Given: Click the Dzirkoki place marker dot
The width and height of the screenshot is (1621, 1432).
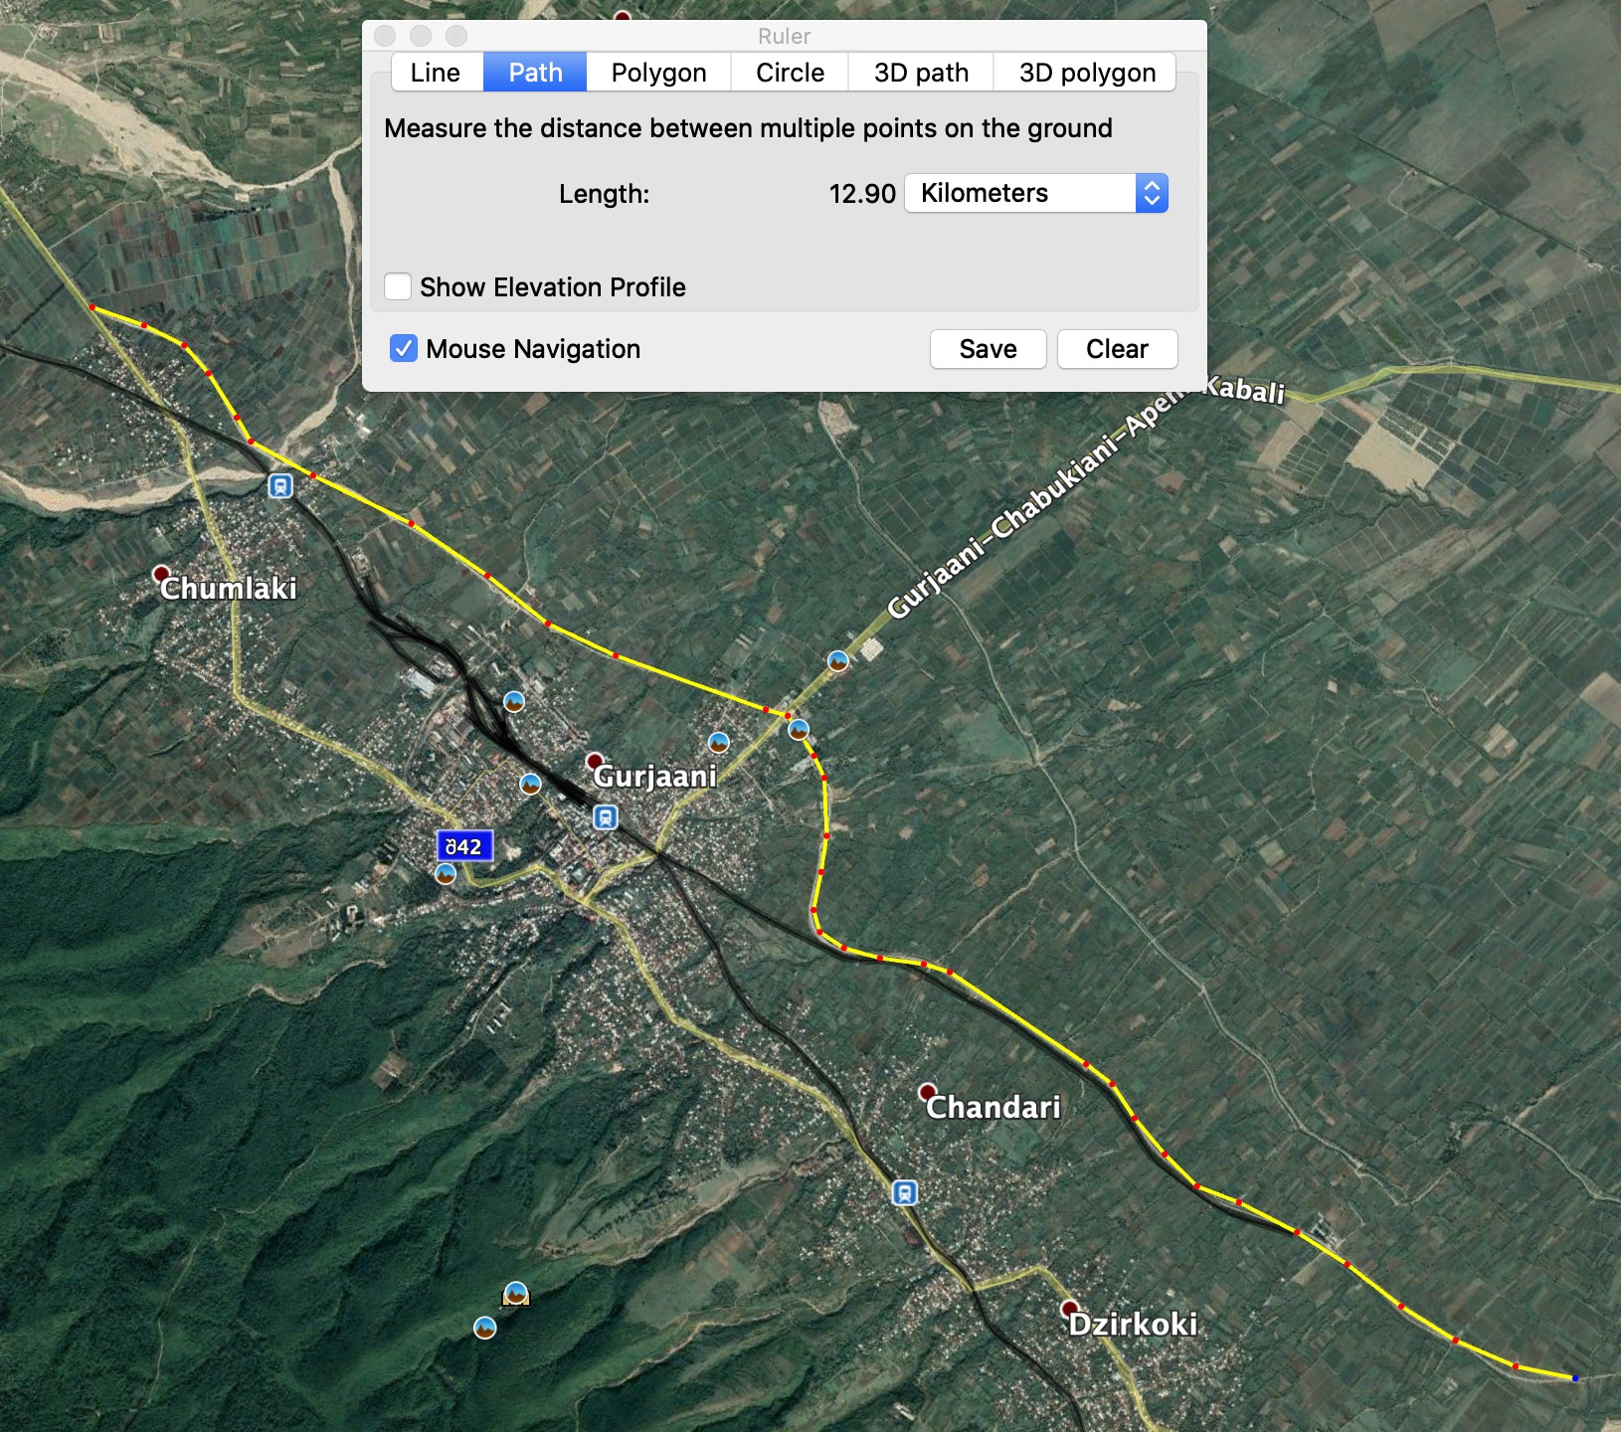Looking at the screenshot, I should [x=1069, y=1308].
